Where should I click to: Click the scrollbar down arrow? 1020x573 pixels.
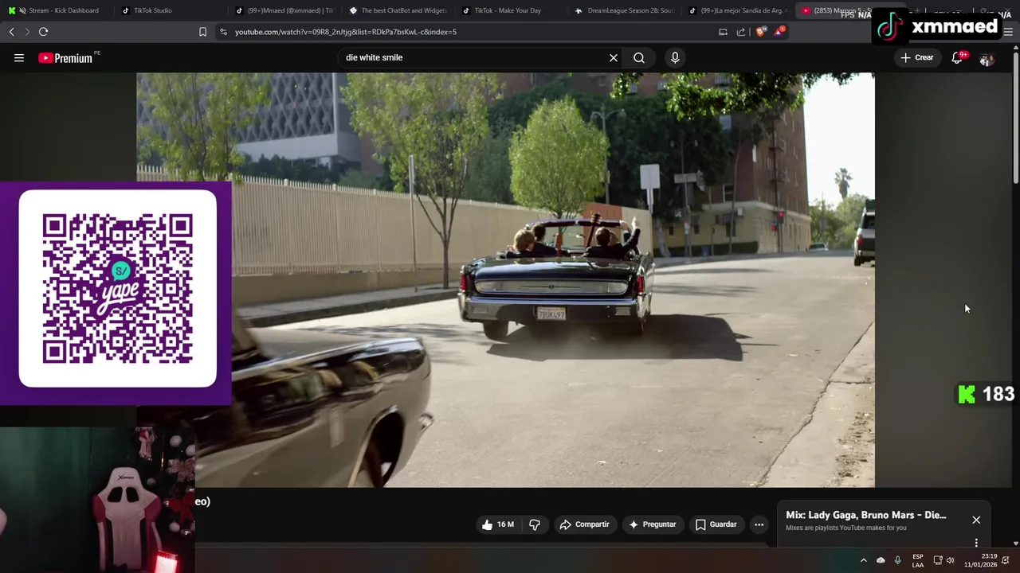click(1015, 544)
